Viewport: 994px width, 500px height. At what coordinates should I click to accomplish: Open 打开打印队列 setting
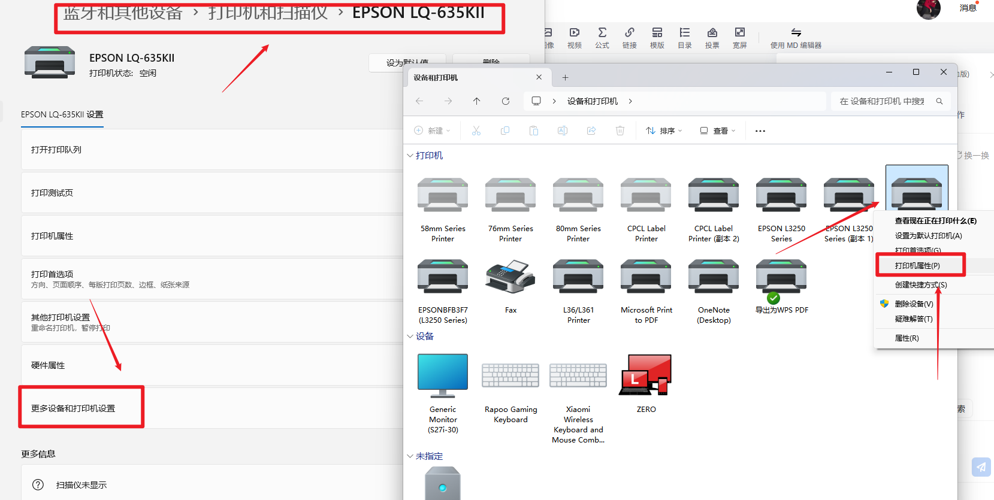tap(212, 150)
